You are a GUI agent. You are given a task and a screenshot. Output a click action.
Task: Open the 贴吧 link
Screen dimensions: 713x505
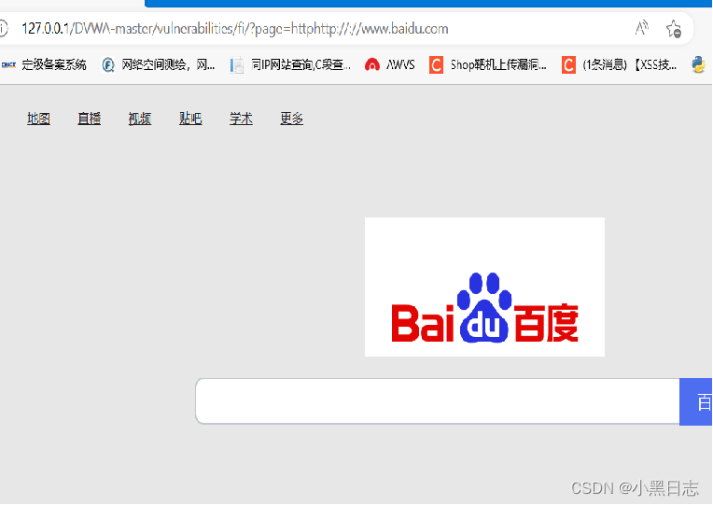(190, 119)
